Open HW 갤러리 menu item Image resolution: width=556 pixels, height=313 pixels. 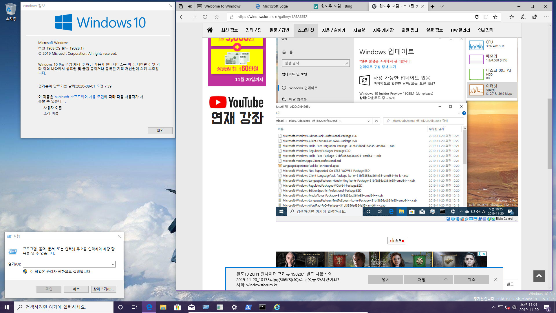[460, 30]
